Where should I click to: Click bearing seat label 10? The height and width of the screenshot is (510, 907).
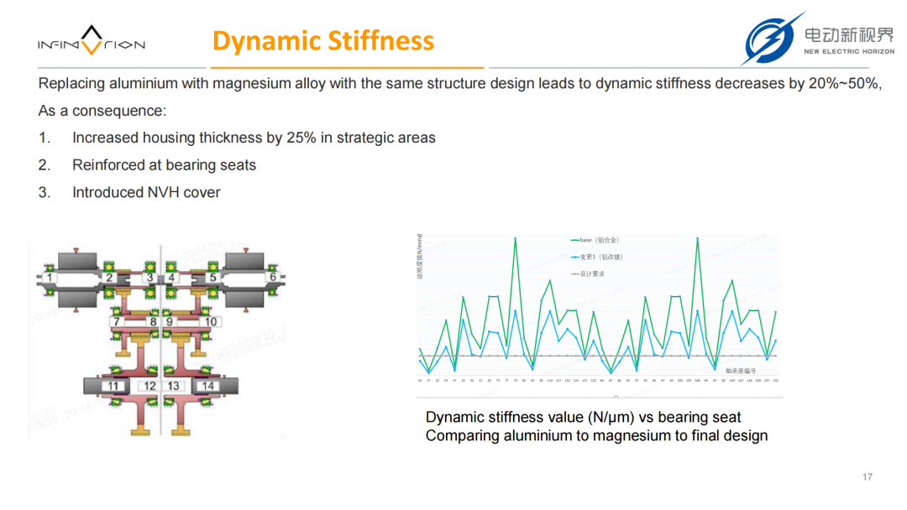click(x=210, y=322)
